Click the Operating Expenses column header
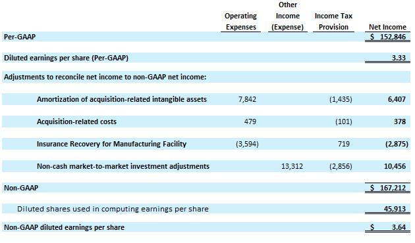 (x=241, y=22)
